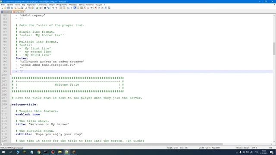Close current document using toolbar icon

16,8
